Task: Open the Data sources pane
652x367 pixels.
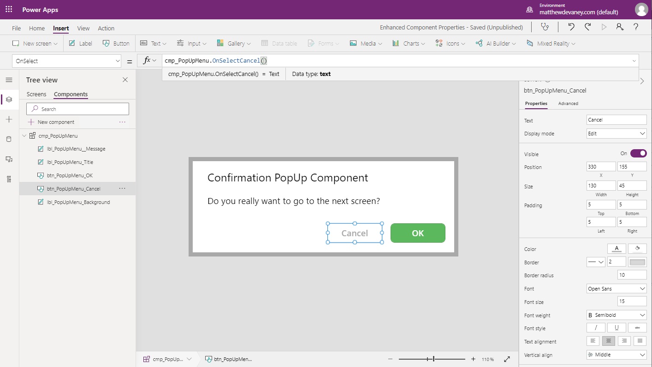Action: [x=9, y=139]
